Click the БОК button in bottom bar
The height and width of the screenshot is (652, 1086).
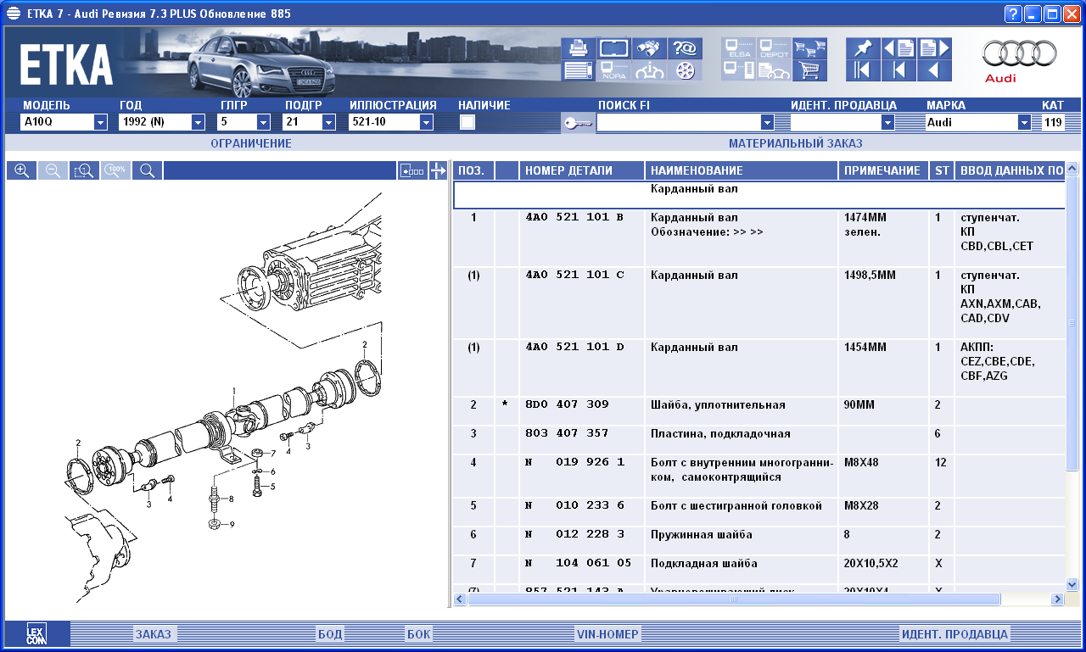point(418,634)
